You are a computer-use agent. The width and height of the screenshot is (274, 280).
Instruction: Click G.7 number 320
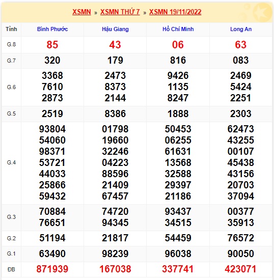pos(52,61)
